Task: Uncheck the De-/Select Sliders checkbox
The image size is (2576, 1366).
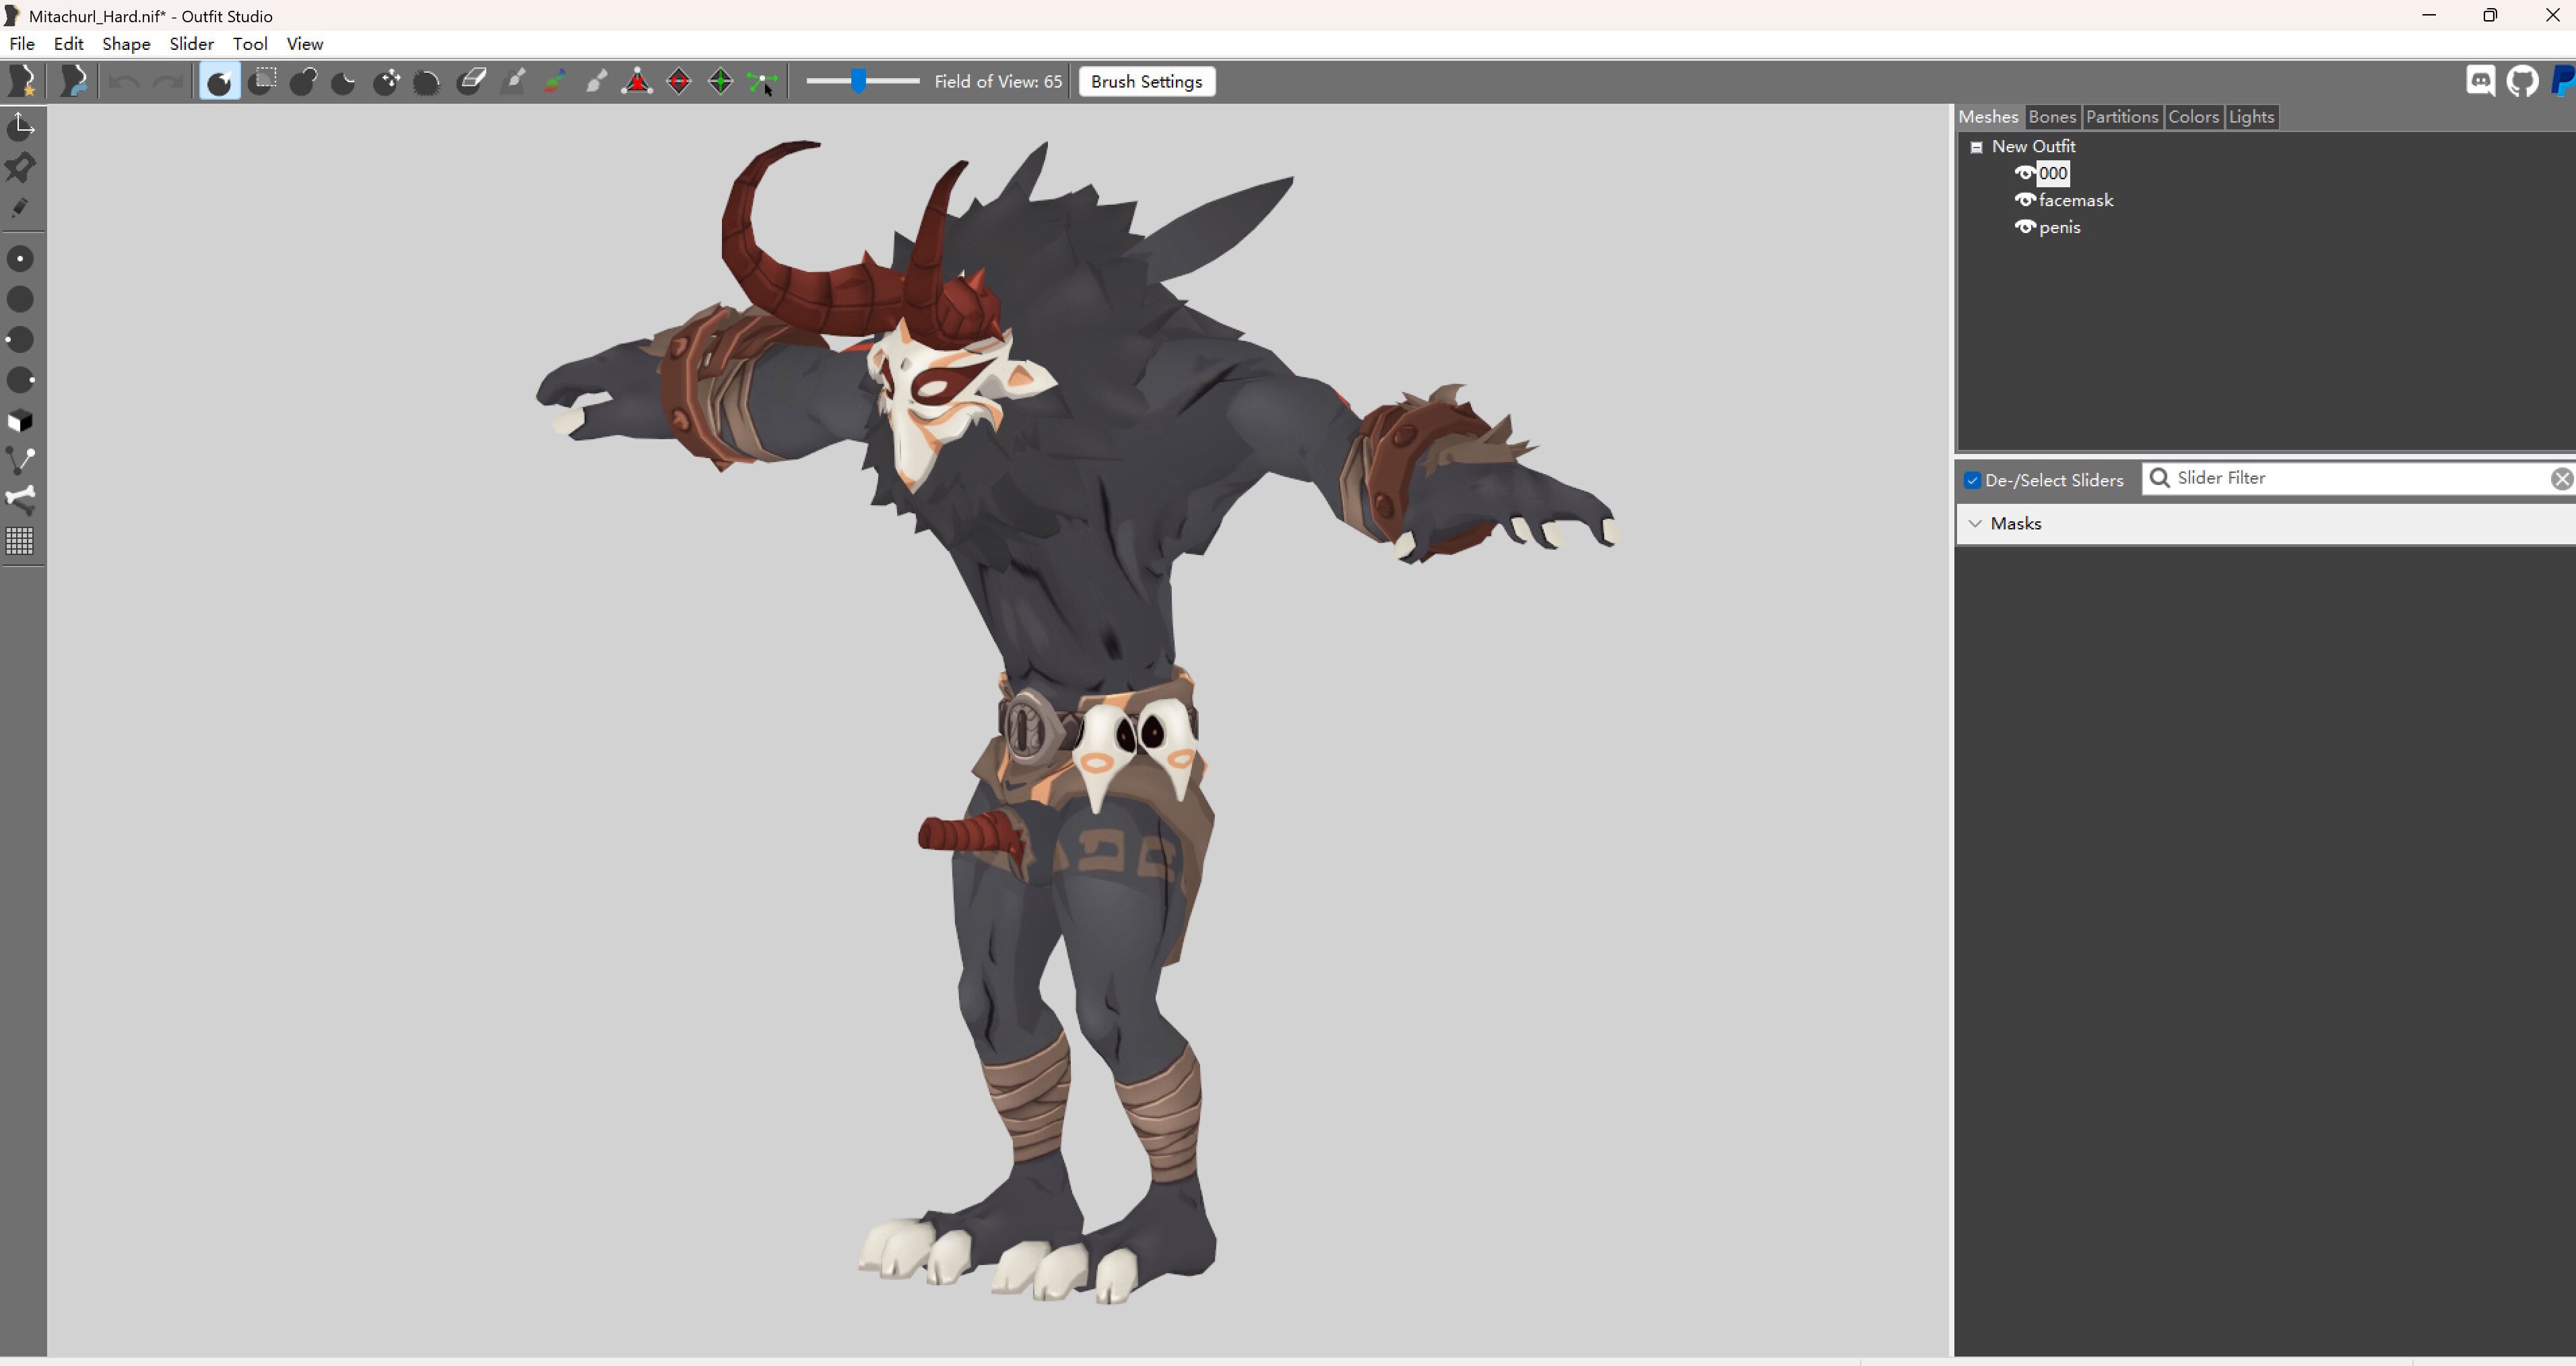Action: (x=1972, y=480)
